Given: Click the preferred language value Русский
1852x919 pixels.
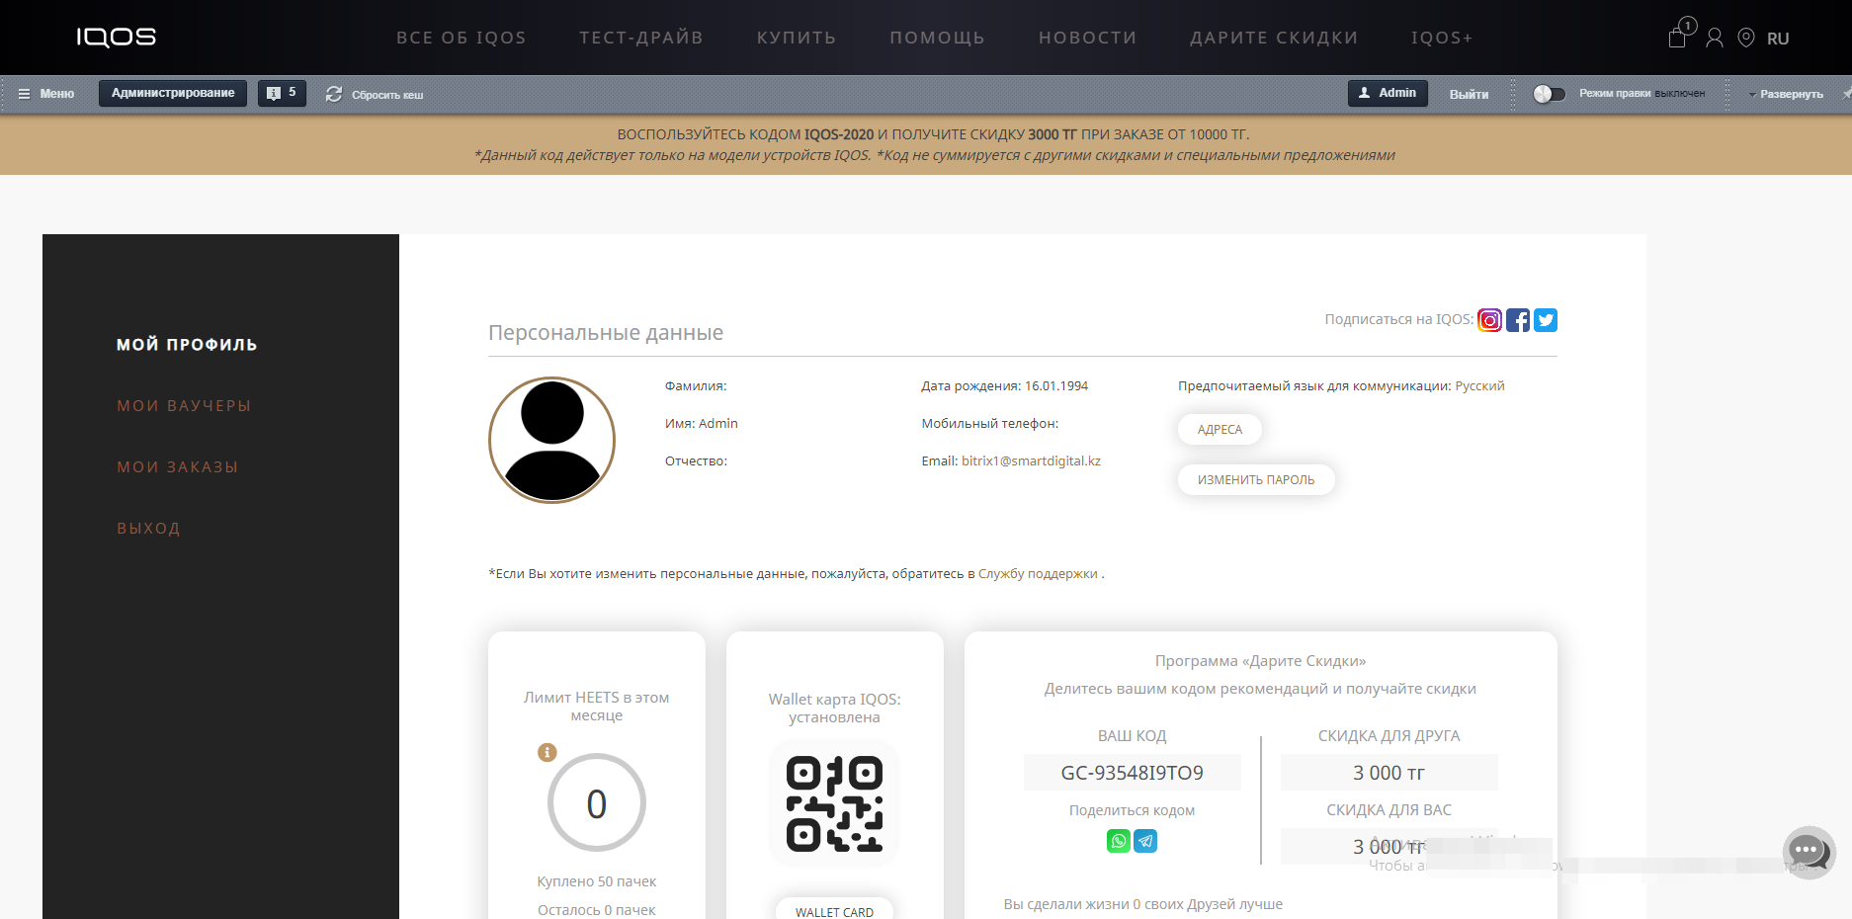Looking at the screenshot, I should click(1479, 386).
